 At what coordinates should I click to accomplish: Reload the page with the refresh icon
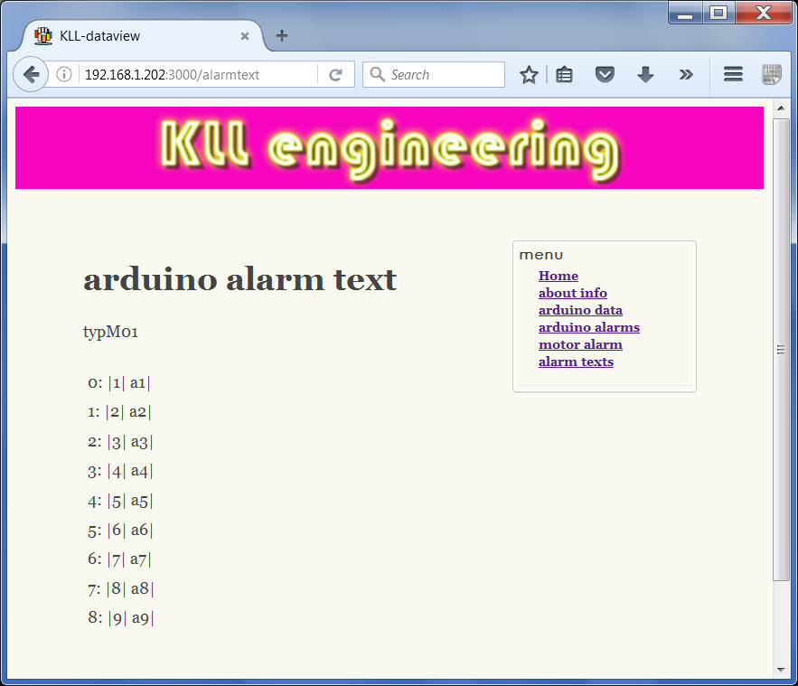[x=335, y=75]
